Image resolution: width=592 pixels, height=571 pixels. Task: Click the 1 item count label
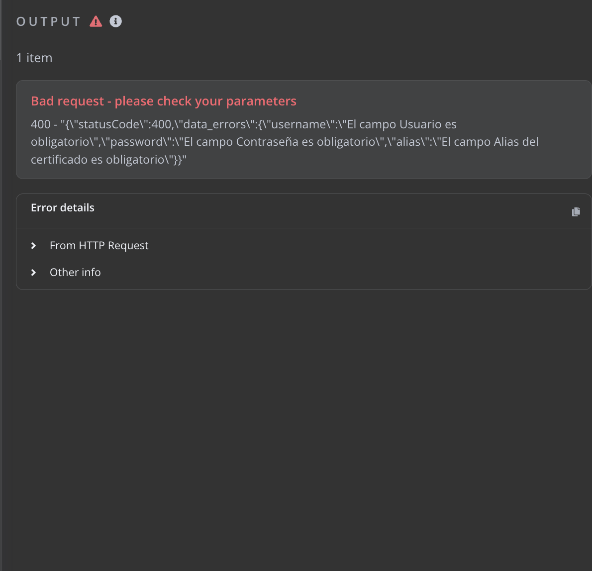tap(34, 58)
